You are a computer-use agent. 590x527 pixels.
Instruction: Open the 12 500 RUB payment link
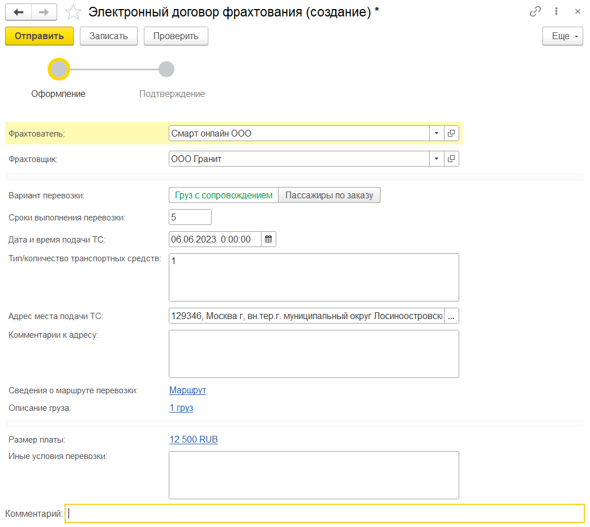pos(194,440)
